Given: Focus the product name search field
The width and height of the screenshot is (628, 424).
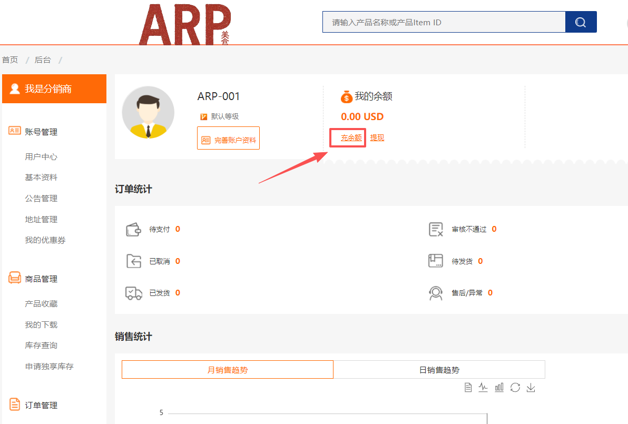Looking at the screenshot, I should (x=444, y=22).
